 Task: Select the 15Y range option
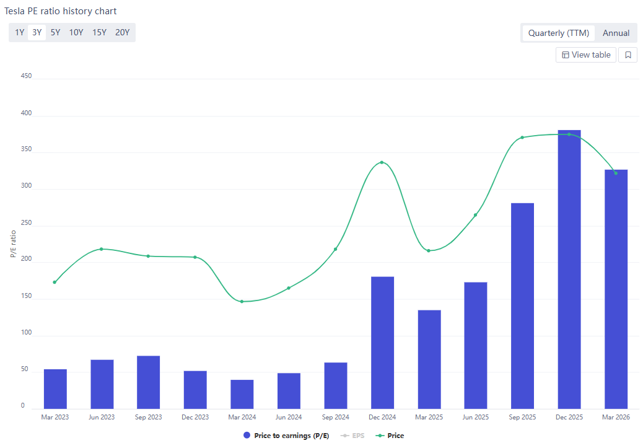(99, 33)
